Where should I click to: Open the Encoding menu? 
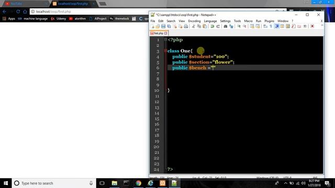[x=194, y=21]
